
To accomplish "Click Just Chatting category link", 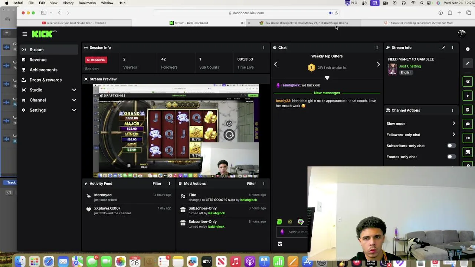I will click(410, 66).
